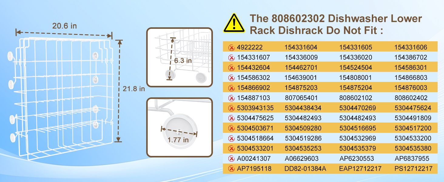Select part number DD82-01384A
Screen dimensions: 444x182
click(x=304, y=168)
